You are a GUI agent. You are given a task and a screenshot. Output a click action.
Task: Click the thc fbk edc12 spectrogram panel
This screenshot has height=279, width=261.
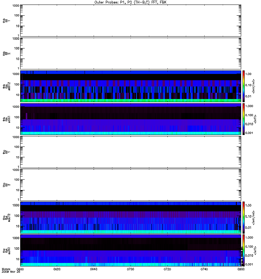coord(130,218)
